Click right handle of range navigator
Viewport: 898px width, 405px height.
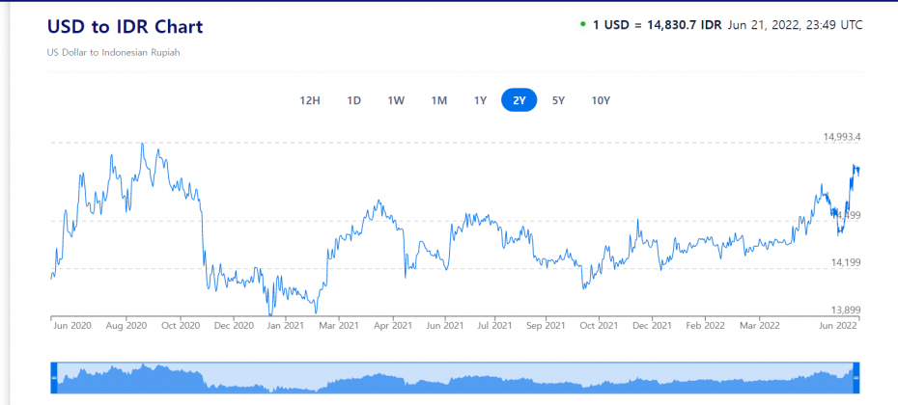coord(856,377)
